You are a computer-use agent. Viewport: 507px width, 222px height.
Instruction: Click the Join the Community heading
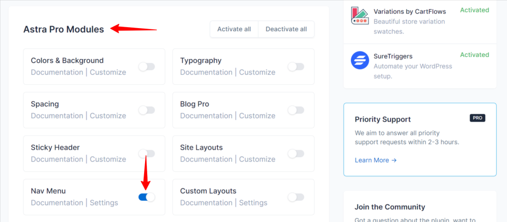[x=390, y=207]
